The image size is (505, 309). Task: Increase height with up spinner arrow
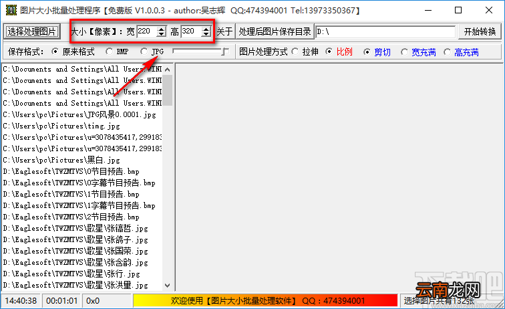(x=206, y=29)
